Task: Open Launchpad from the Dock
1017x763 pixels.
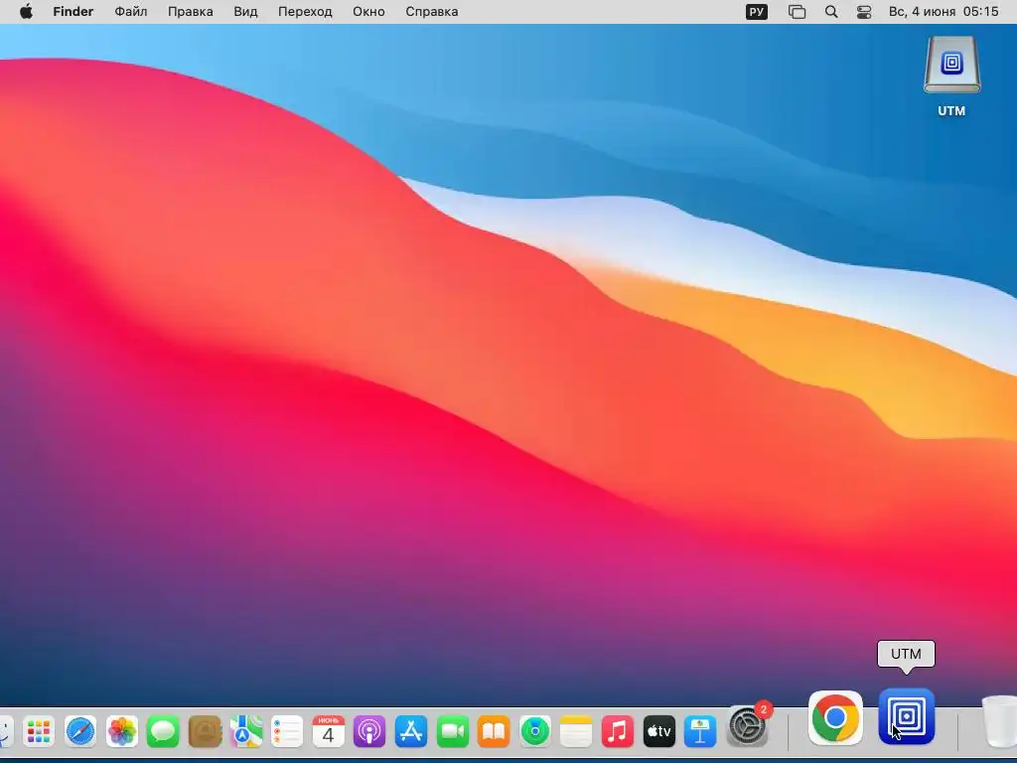Action: coord(39,732)
